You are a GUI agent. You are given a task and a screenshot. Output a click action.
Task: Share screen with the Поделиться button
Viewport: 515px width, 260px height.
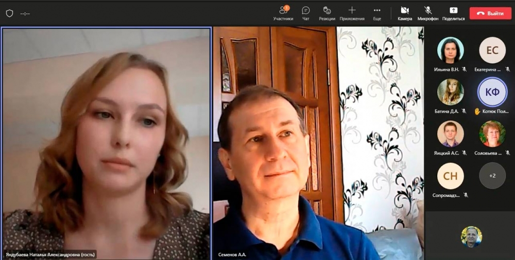point(453,13)
